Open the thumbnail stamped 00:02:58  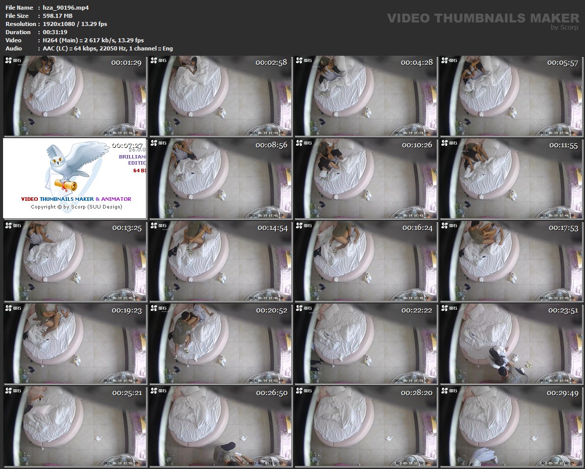pyautogui.click(x=220, y=96)
